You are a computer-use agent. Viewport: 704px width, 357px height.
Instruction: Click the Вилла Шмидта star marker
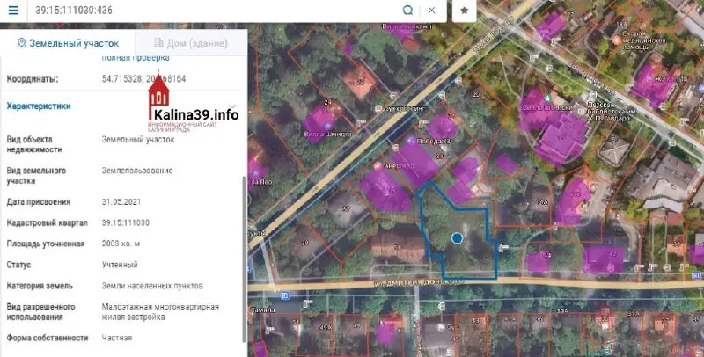point(328,127)
